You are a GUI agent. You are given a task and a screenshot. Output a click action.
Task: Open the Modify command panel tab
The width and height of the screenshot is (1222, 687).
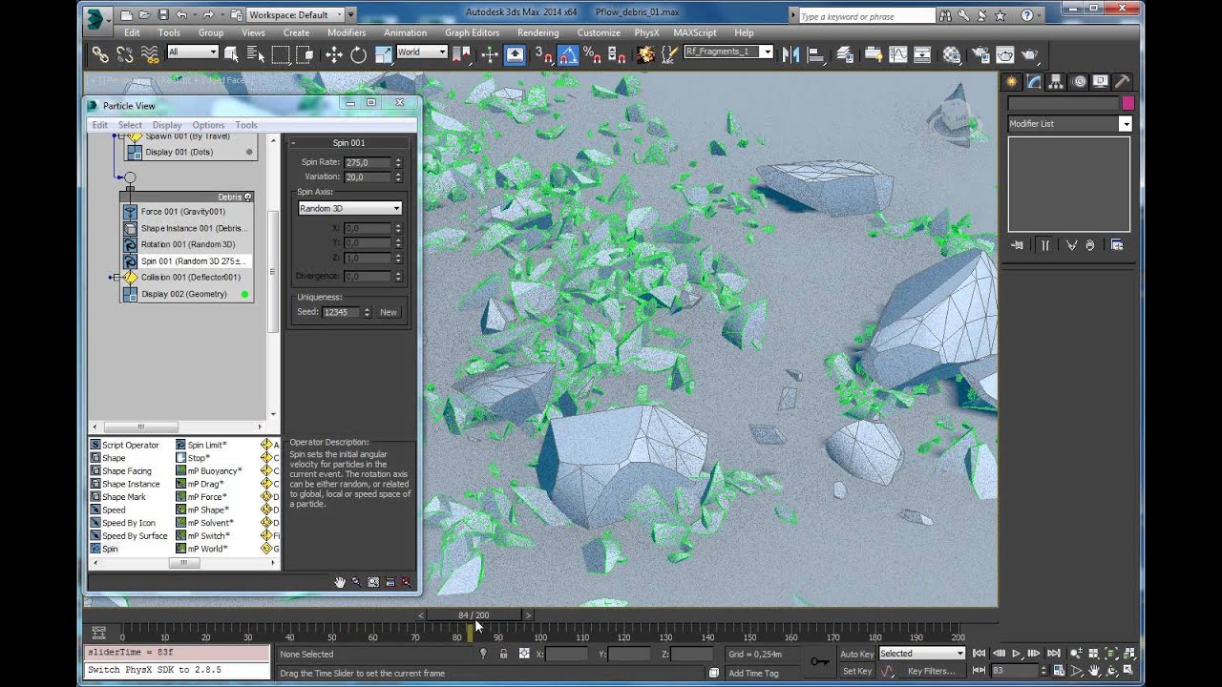tap(1033, 81)
